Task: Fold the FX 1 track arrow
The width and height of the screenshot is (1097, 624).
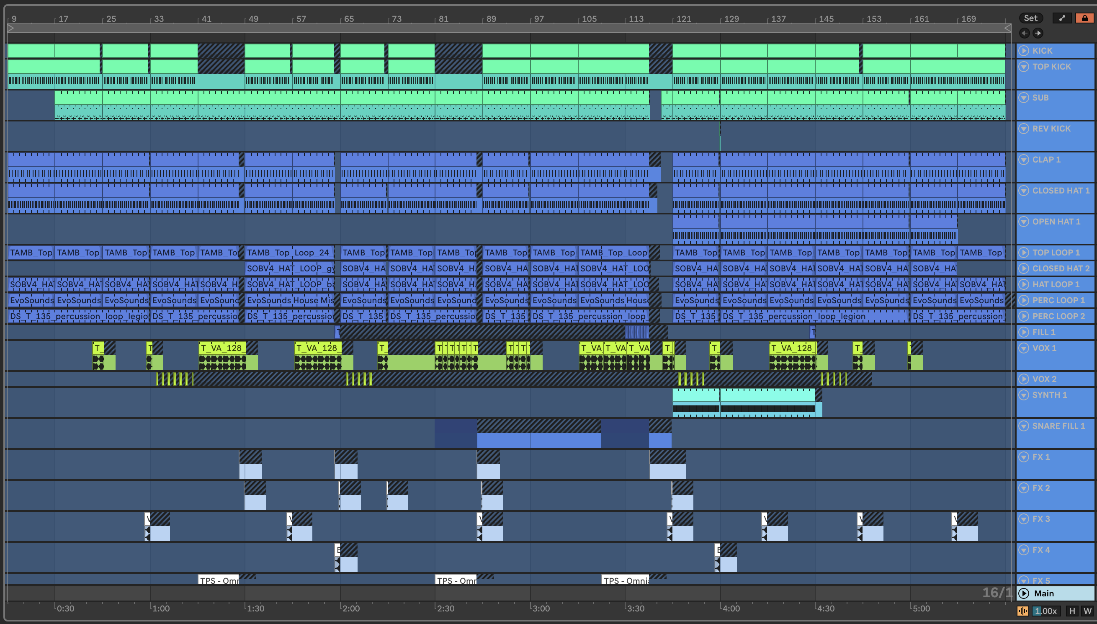Action: click(x=1024, y=457)
